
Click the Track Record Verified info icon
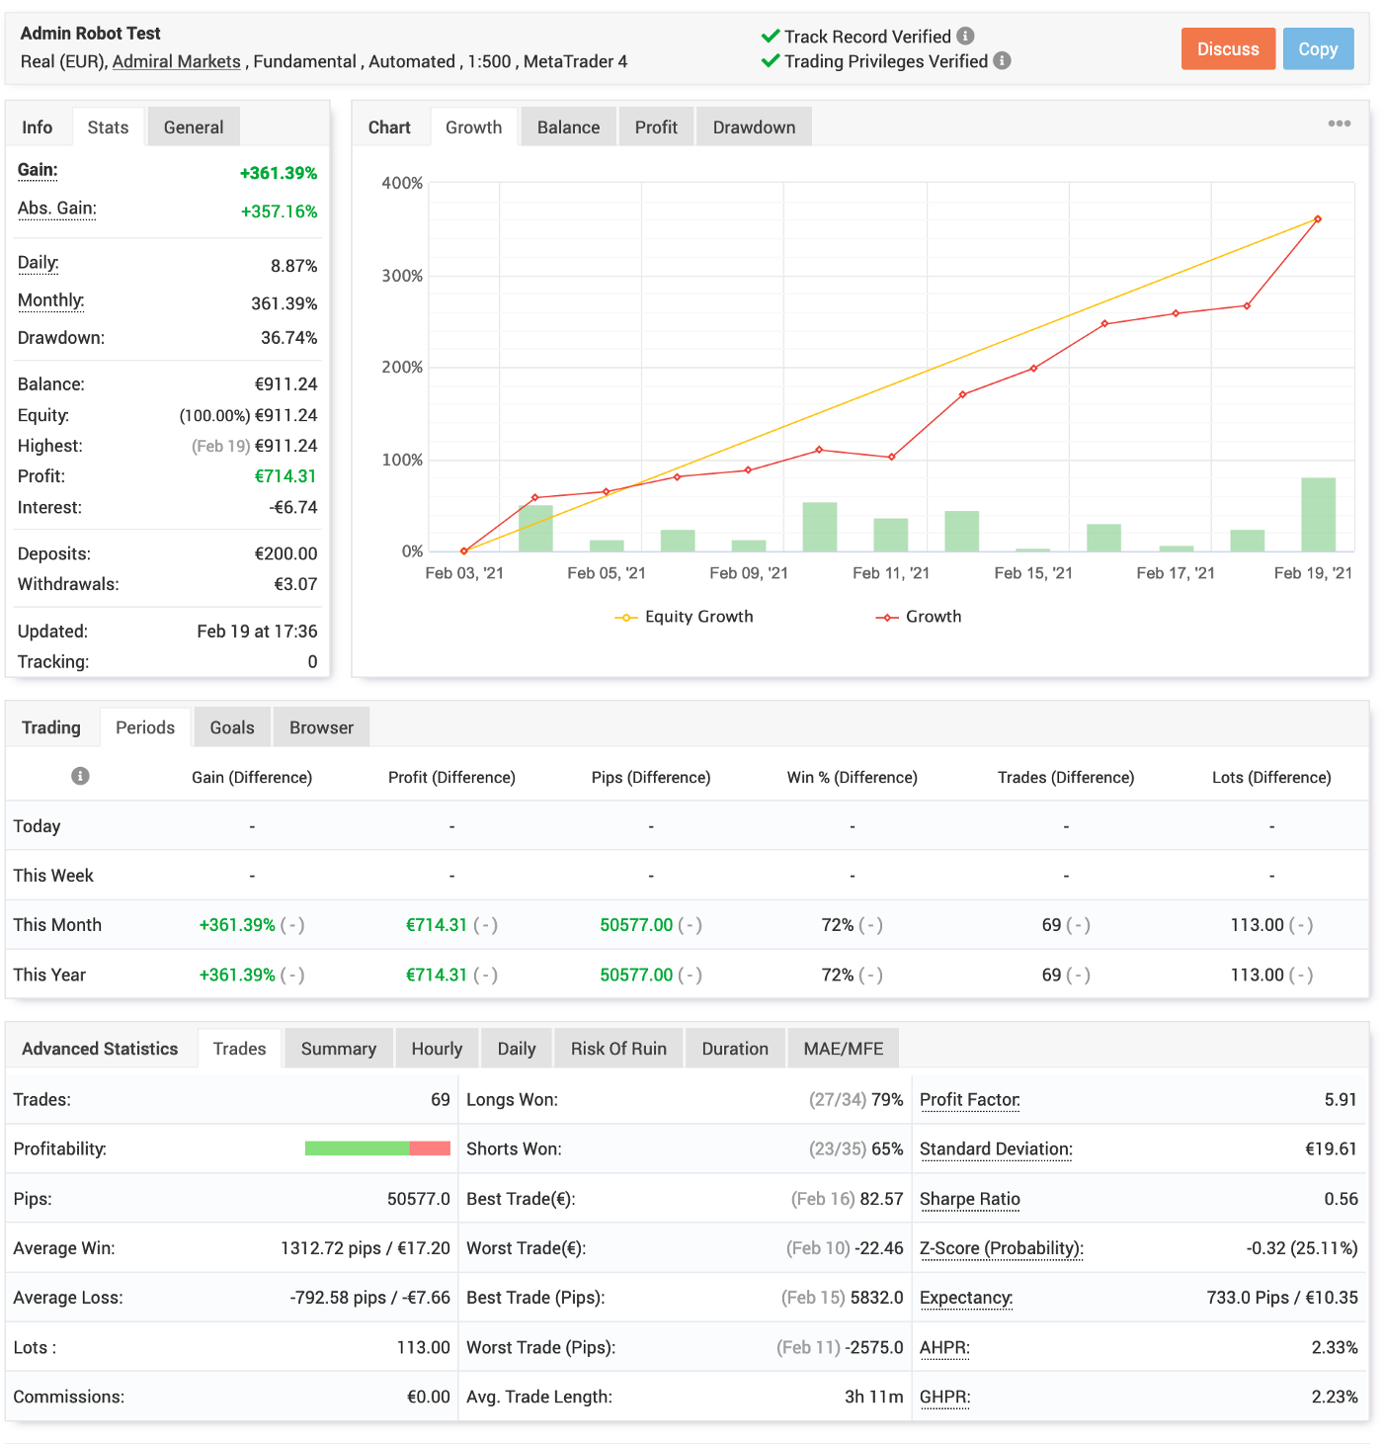coord(965,36)
